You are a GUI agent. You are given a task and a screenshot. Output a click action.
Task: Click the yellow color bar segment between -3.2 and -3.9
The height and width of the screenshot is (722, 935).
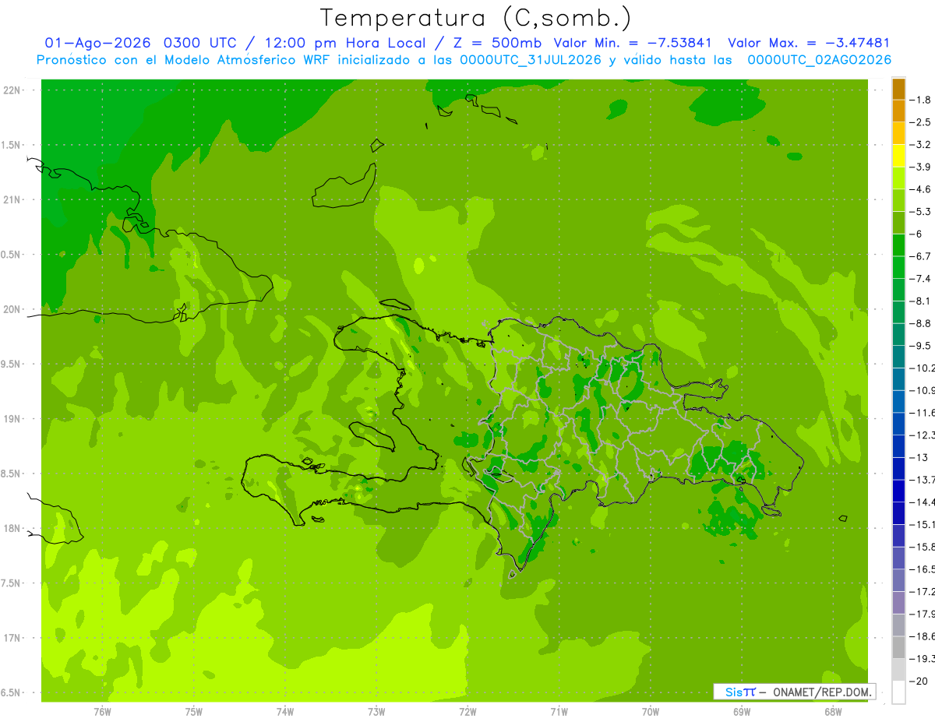pos(898,156)
